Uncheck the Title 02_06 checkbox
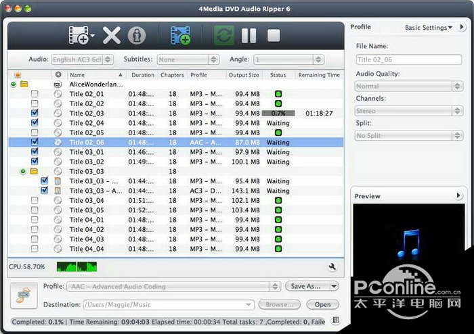 pyautogui.click(x=35, y=142)
